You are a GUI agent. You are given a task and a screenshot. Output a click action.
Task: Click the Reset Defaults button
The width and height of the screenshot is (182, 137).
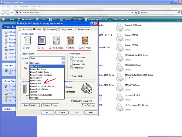30,105
